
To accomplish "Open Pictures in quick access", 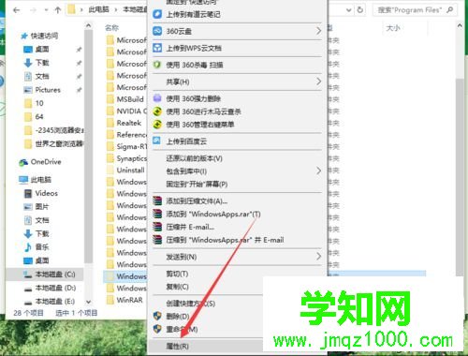I will coord(48,90).
